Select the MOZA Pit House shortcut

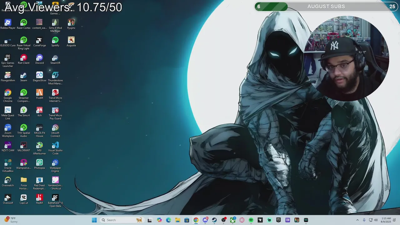click(39, 131)
